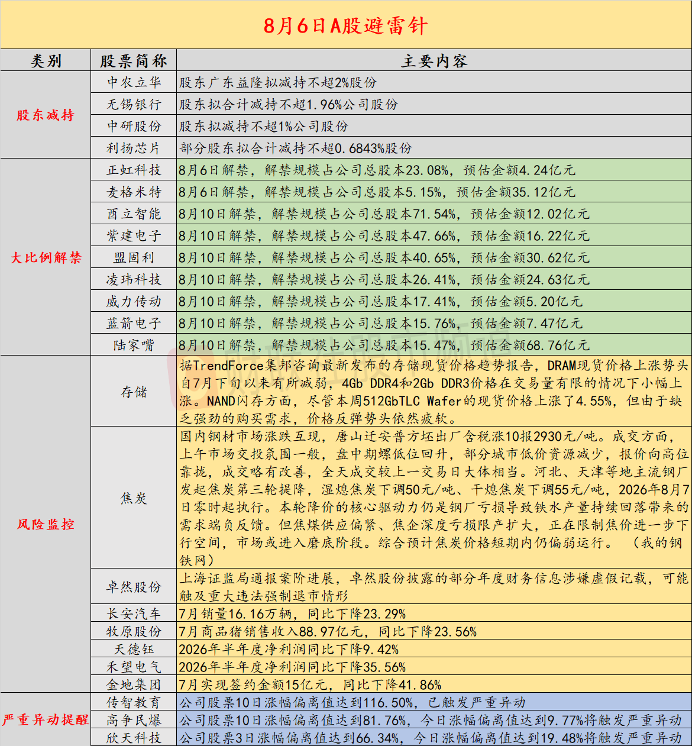The image size is (692, 746).
Task: Select the 传智教育 abnormal movement text
Action: coord(353,702)
